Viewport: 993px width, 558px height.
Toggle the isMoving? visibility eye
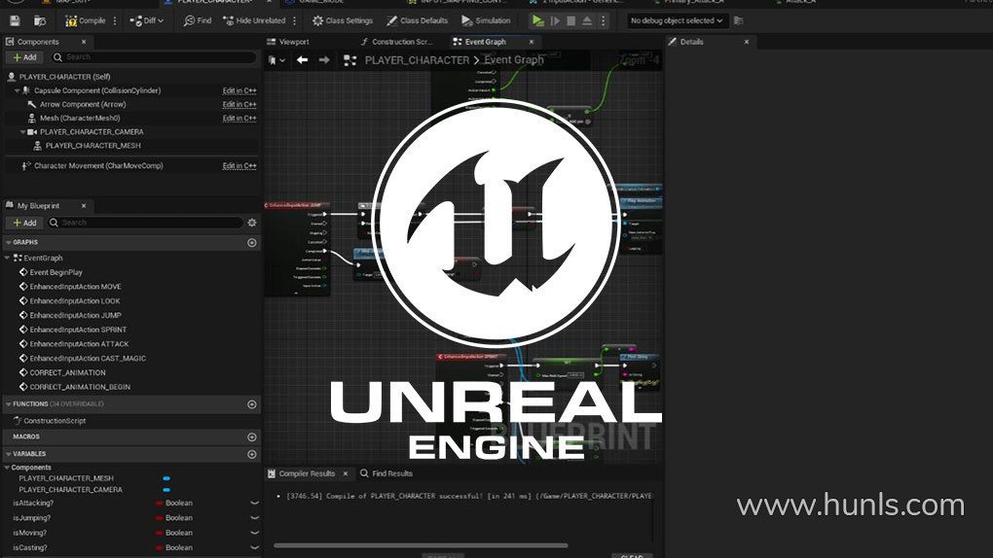[x=255, y=534]
